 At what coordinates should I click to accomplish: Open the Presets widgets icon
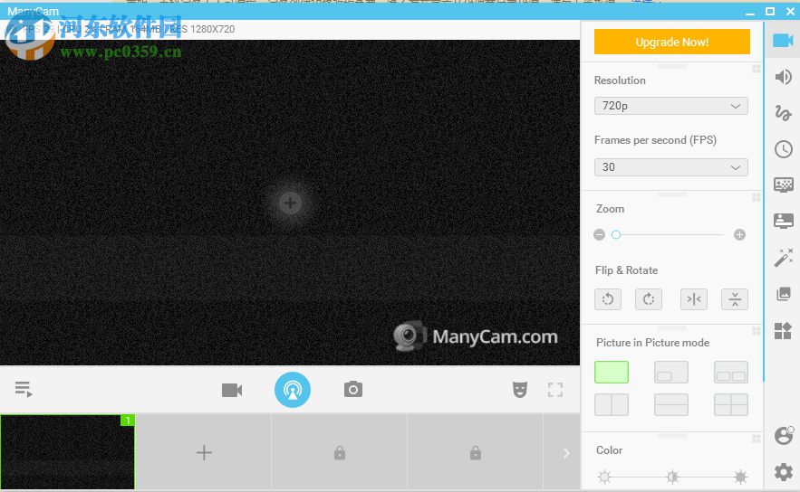[783, 330]
